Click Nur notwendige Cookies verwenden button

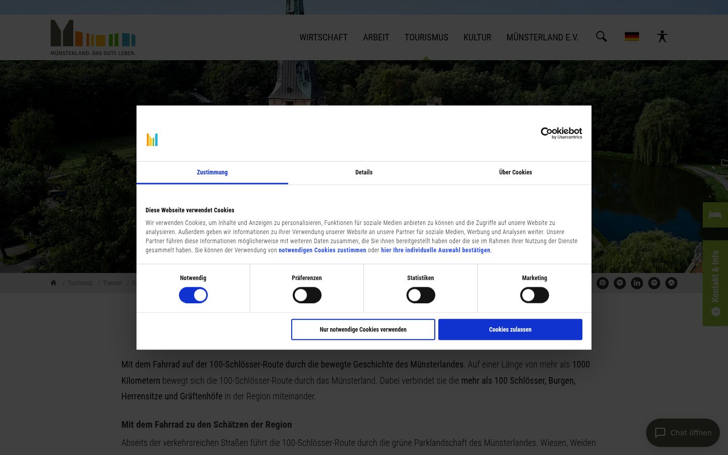point(363,330)
